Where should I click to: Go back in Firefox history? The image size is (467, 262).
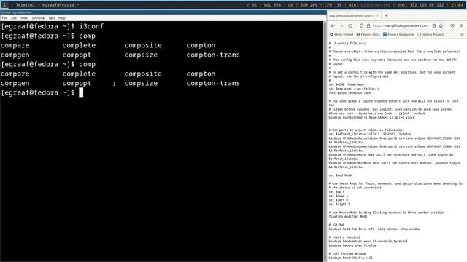point(333,26)
